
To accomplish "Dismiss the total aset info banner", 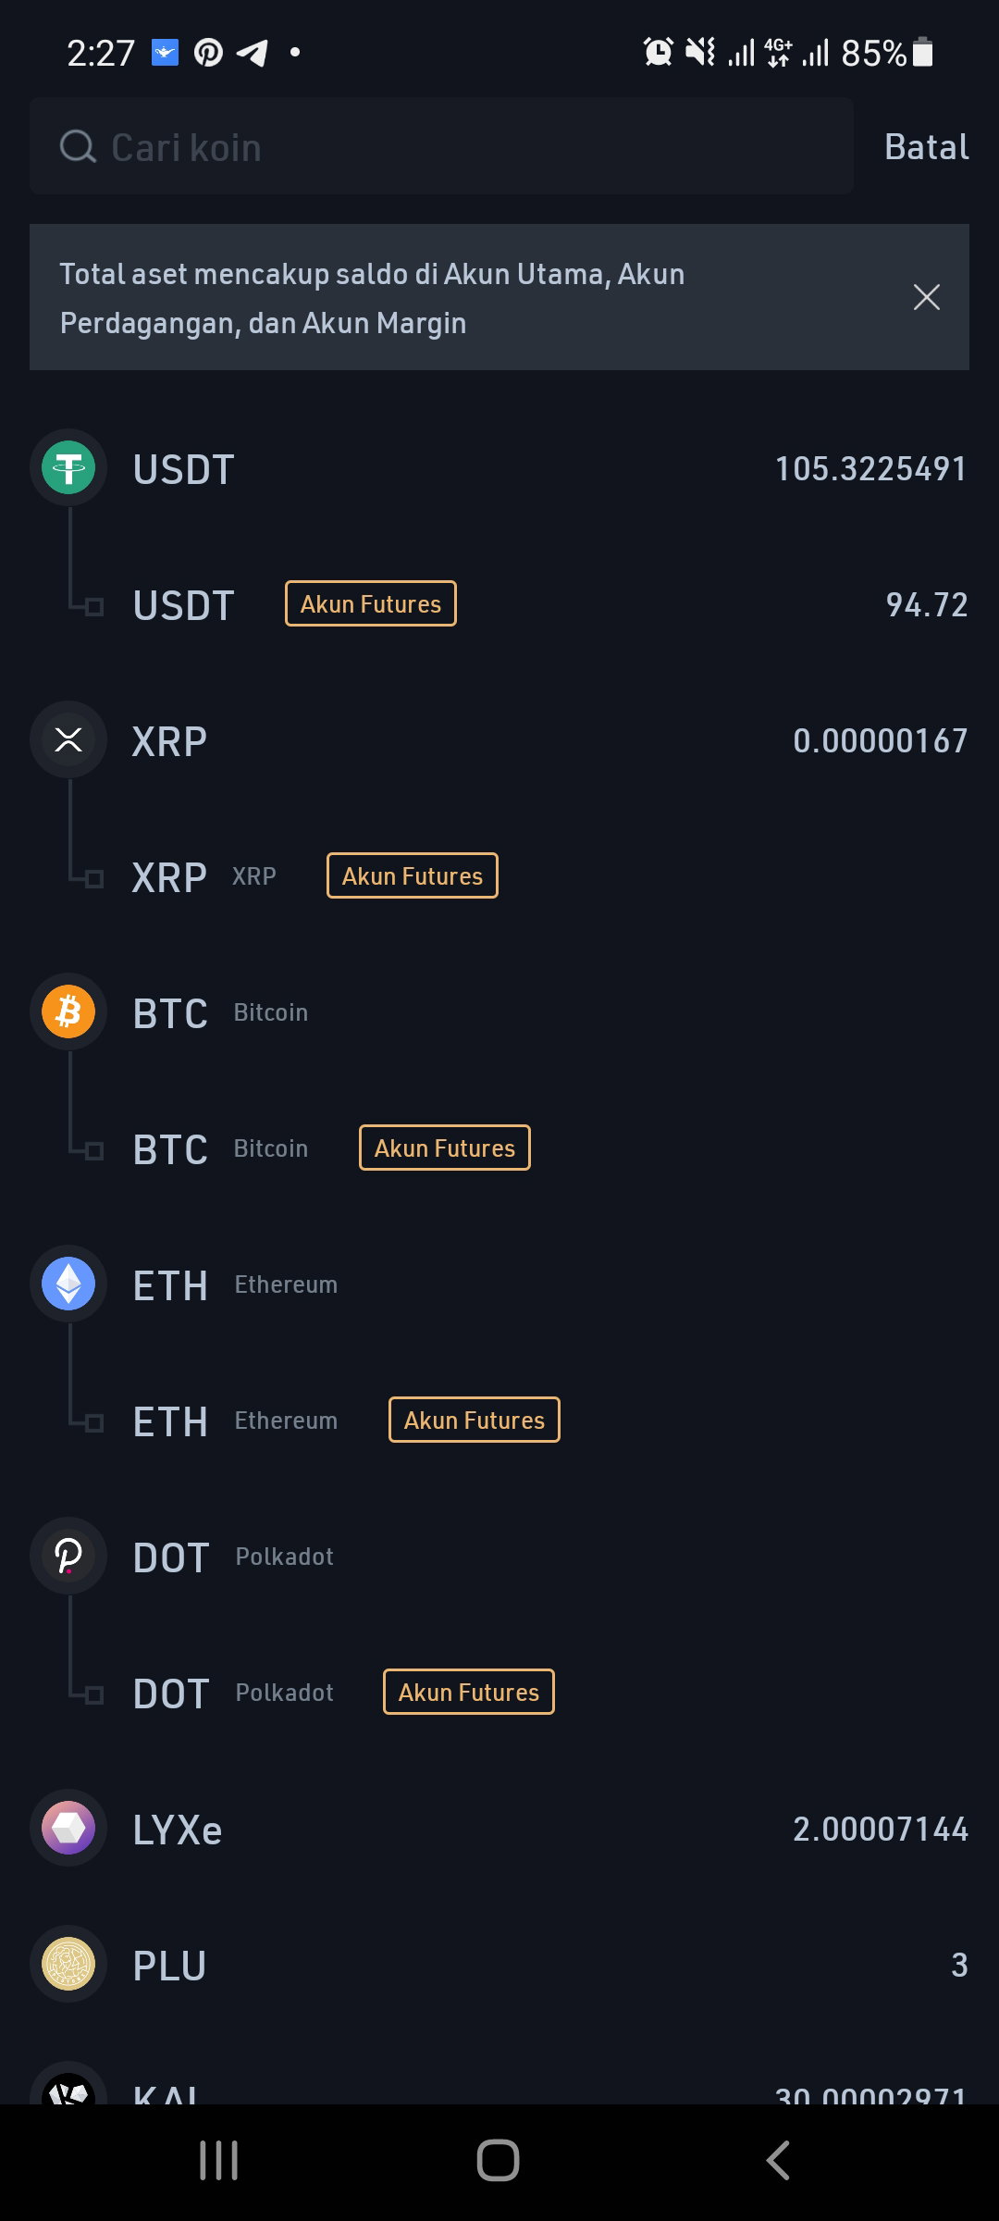I will coord(926,297).
